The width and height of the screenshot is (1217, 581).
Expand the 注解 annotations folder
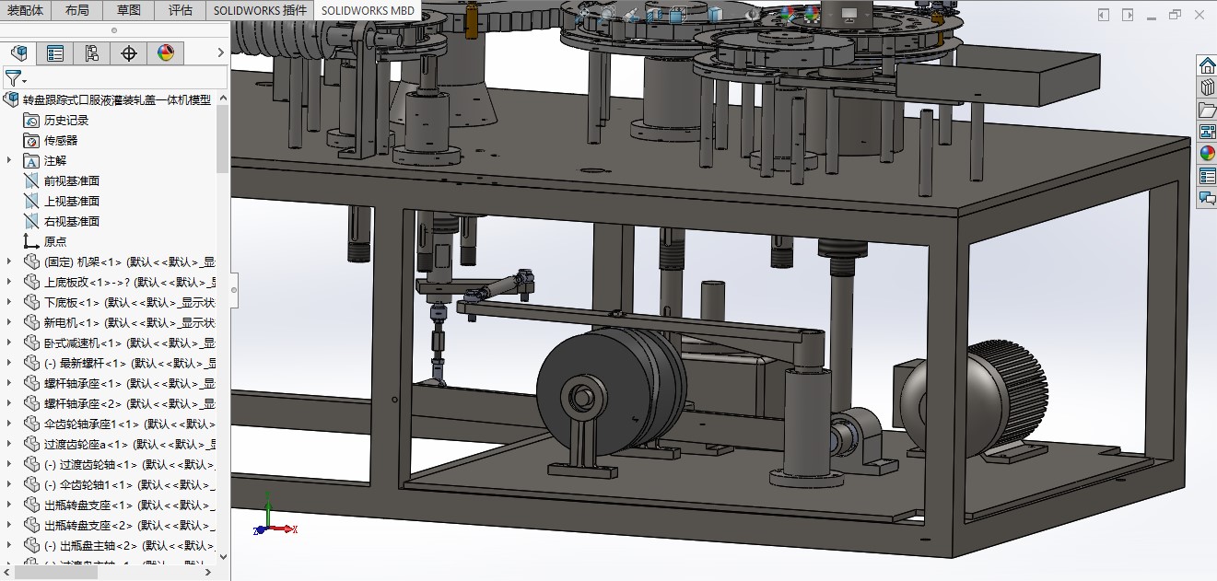click(9, 160)
